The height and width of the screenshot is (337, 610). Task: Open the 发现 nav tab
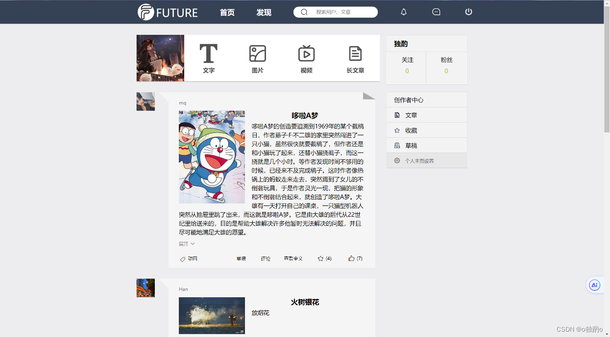point(264,13)
